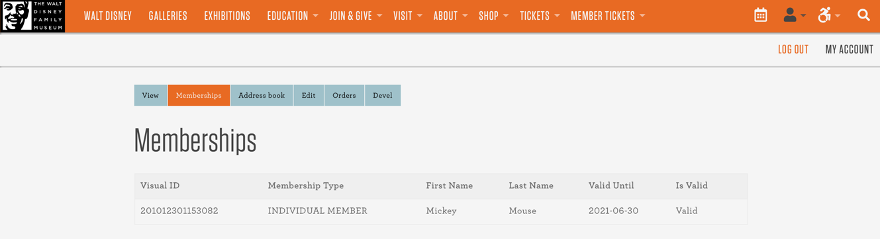Click the search magnifier icon
Screen dimensions: 880x239
coord(863,15)
